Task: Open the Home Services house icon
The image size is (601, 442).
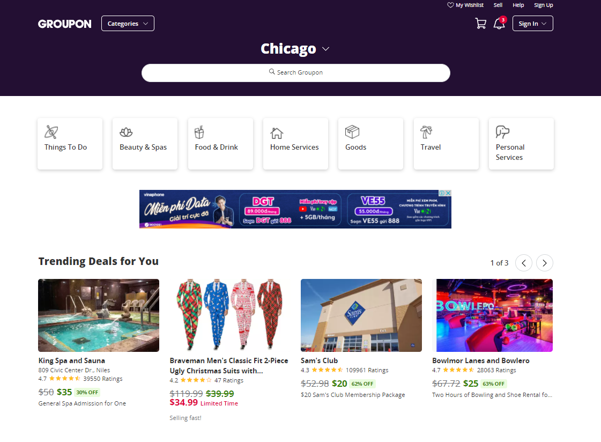Action: (277, 133)
